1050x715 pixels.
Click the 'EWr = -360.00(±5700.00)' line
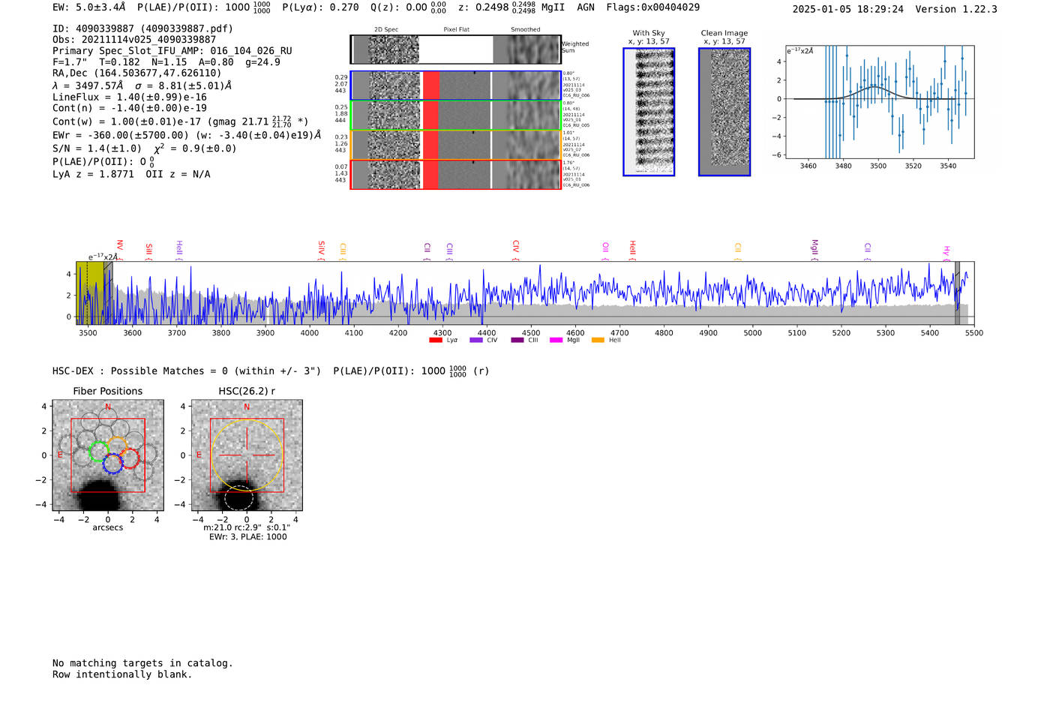point(187,135)
